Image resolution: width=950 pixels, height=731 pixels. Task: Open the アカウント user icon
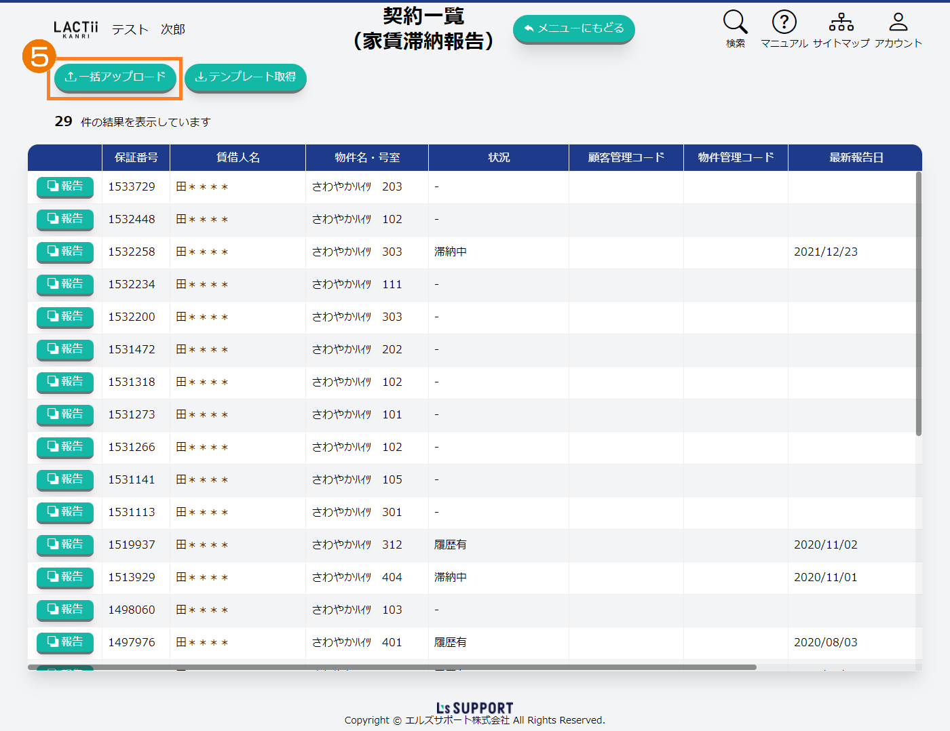coord(898,23)
